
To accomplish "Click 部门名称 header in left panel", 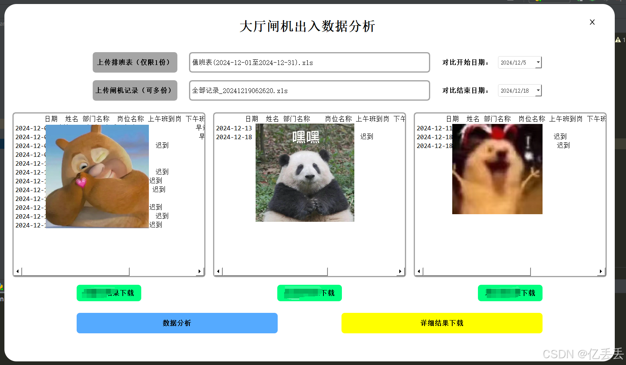I will click(96, 119).
